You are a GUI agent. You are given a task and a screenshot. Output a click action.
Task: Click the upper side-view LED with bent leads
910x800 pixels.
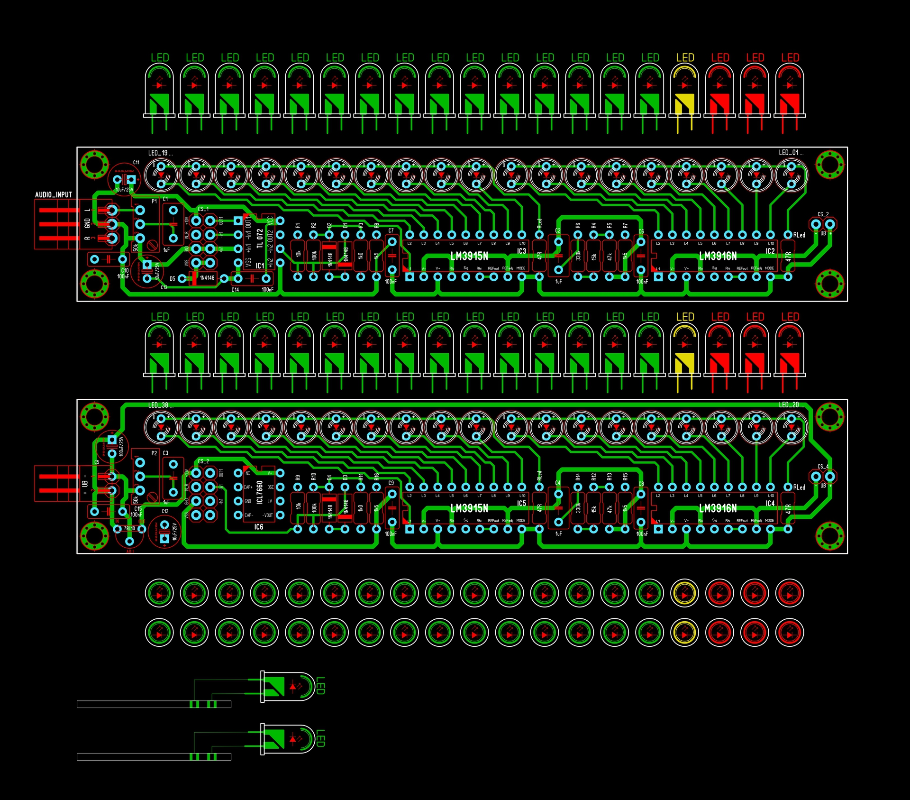pyautogui.click(x=287, y=686)
